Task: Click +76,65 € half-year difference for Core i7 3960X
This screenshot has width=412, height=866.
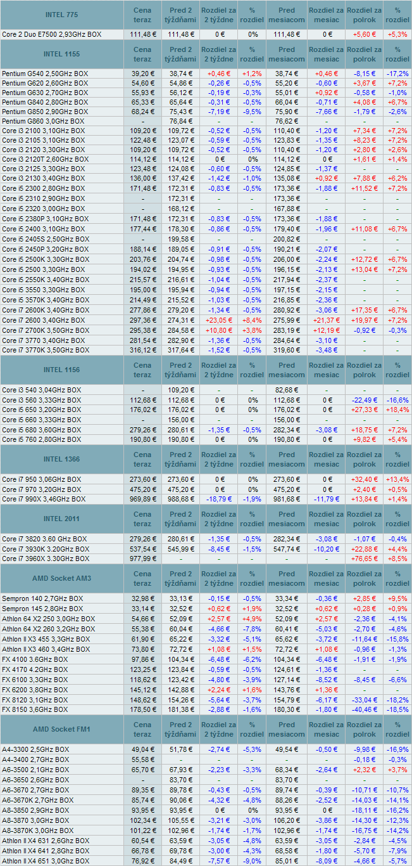Action: 365,559
